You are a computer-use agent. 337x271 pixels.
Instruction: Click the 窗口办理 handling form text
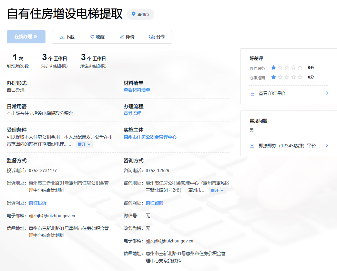[16, 90]
